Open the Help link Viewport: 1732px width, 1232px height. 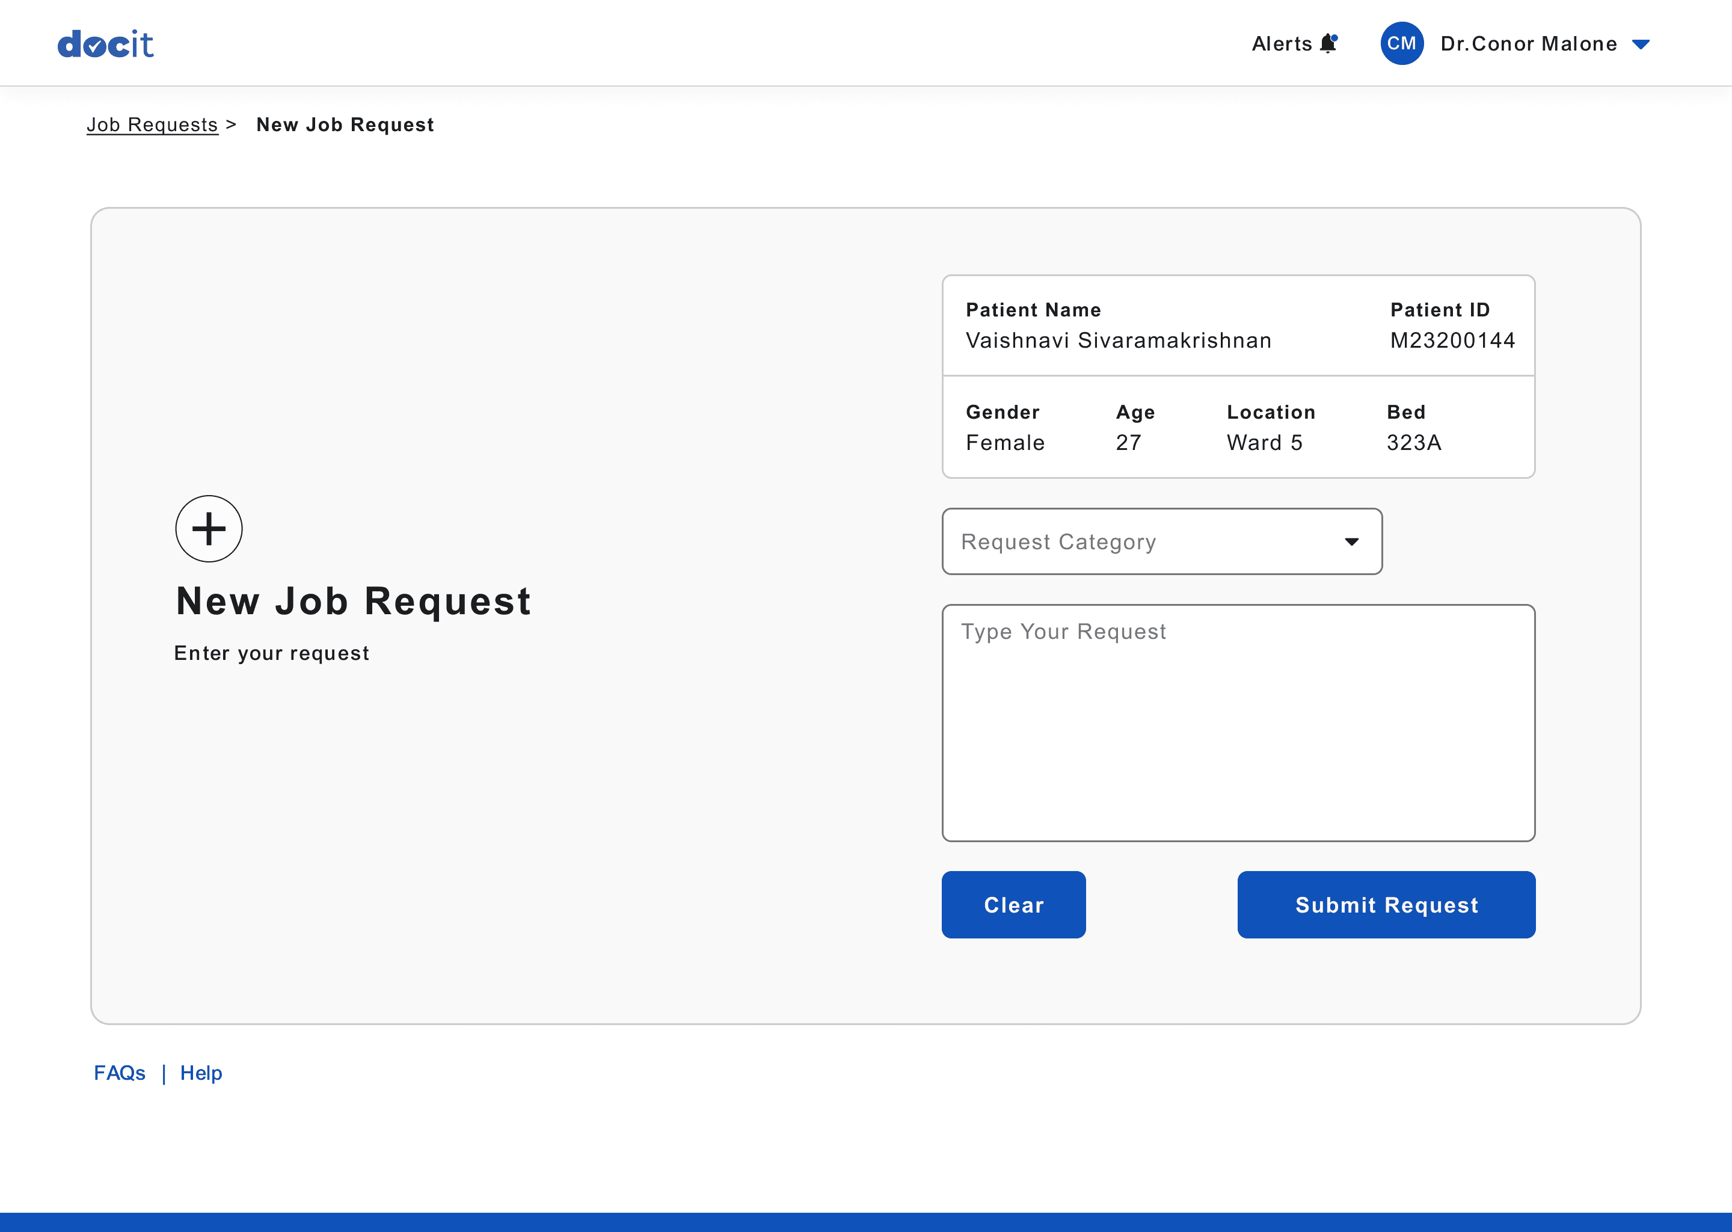tap(201, 1073)
